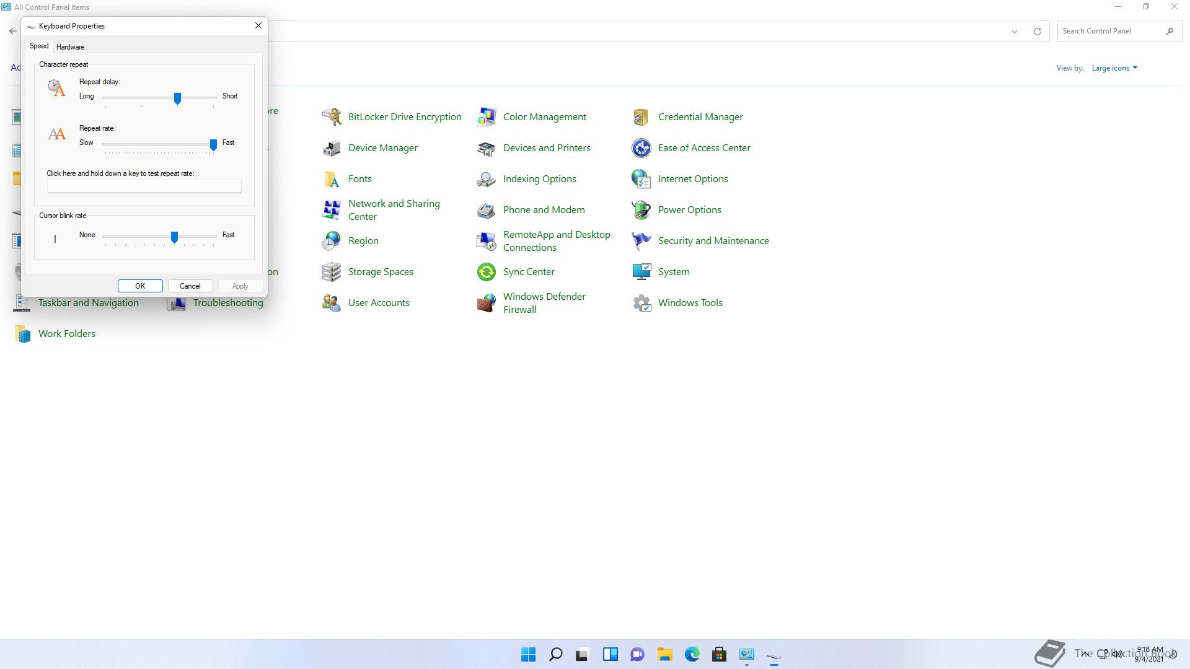Open Microsoft Store from the taskbar

tap(720, 654)
